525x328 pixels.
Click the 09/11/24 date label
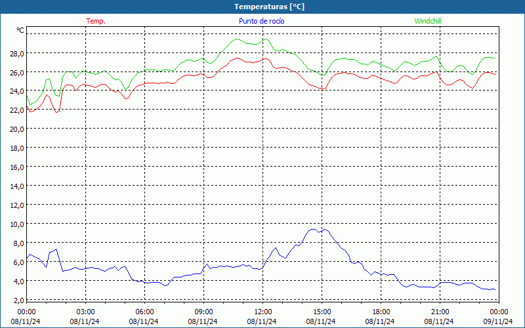498,321
